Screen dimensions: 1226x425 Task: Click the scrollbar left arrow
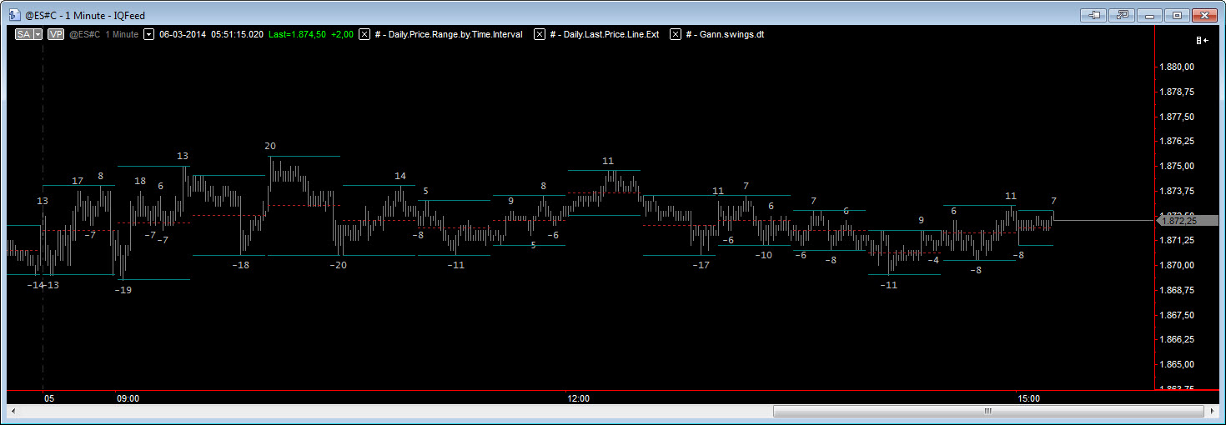tap(13, 411)
